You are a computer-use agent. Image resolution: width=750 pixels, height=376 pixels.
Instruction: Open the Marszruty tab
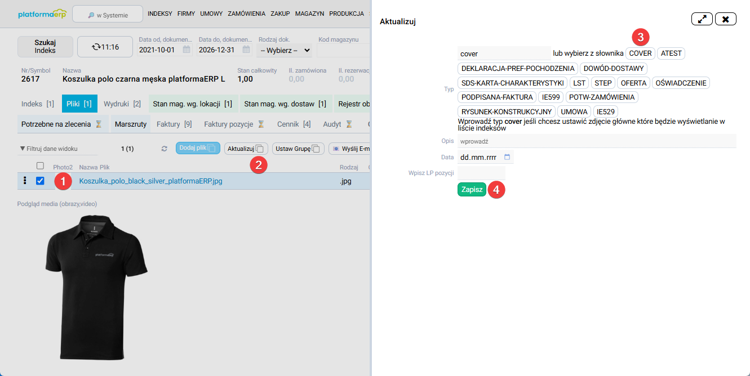tap(131, 124)
